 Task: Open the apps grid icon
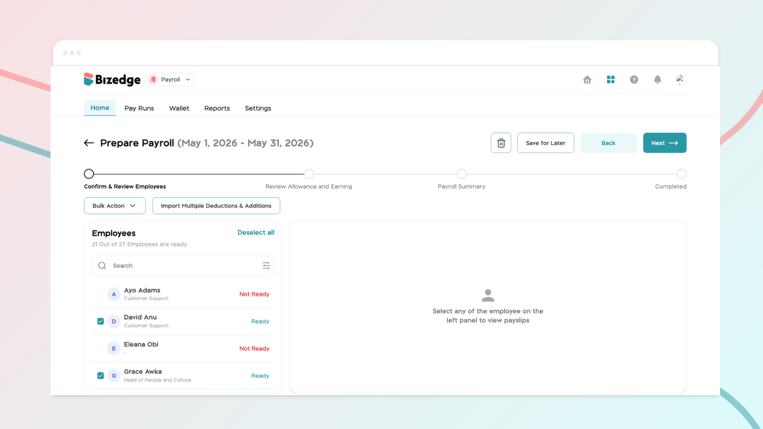[611, 79]
